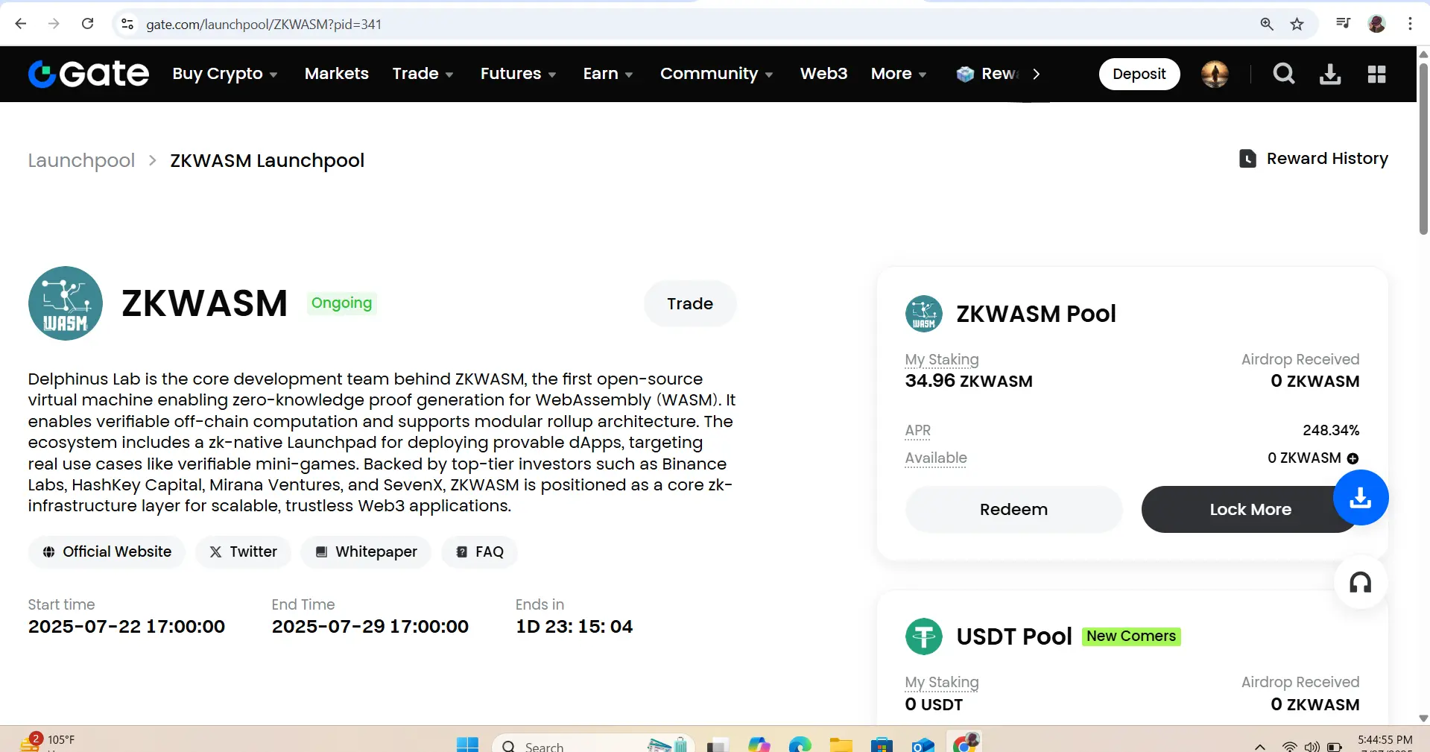Viewport: 1430px width, 752px height.
Task: Open the Web3 menu item
Action: [x=823, y=74]
